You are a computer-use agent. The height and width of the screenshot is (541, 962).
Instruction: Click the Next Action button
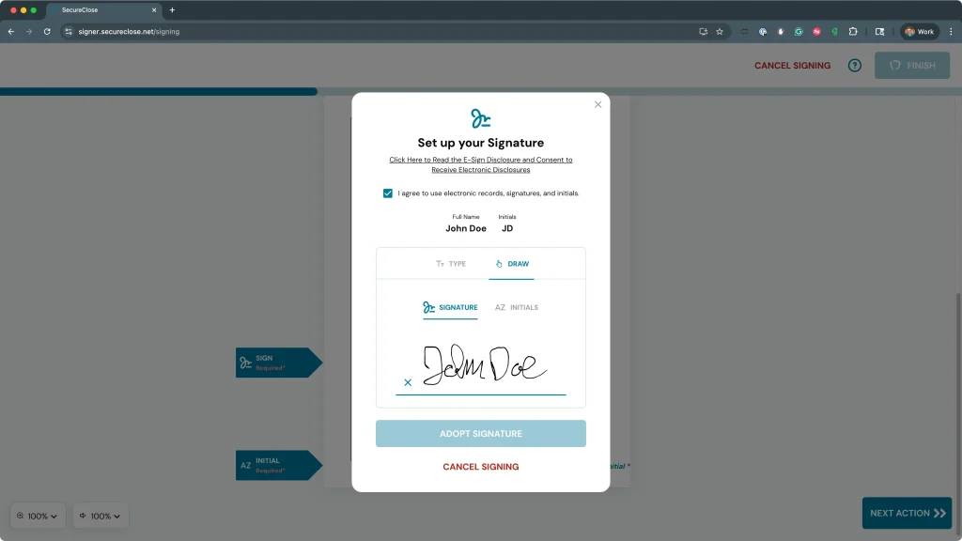(x=907, y=513)
